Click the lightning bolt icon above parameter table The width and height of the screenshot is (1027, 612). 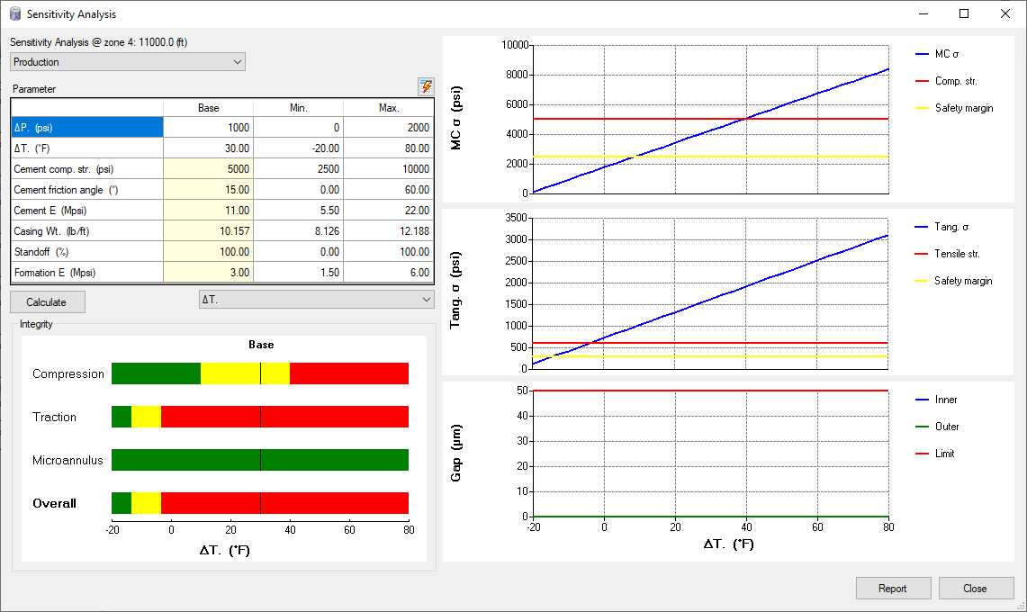coord(426,86)
